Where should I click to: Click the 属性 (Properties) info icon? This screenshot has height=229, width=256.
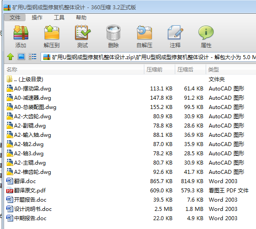pos(206,33)
